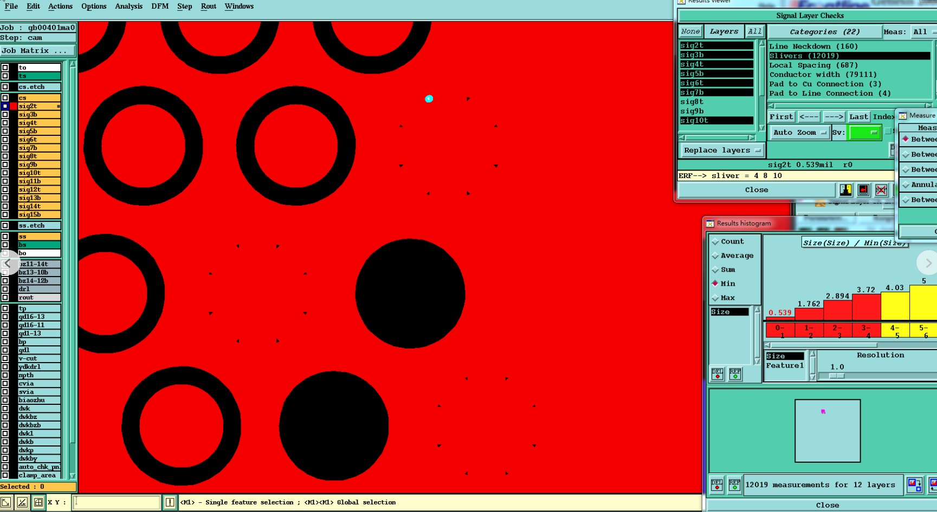Screen dimensions: 937x512
Task: Click the angle/polar coordinate entry icon
Action: pyautogui.click(x=22, y=502)
